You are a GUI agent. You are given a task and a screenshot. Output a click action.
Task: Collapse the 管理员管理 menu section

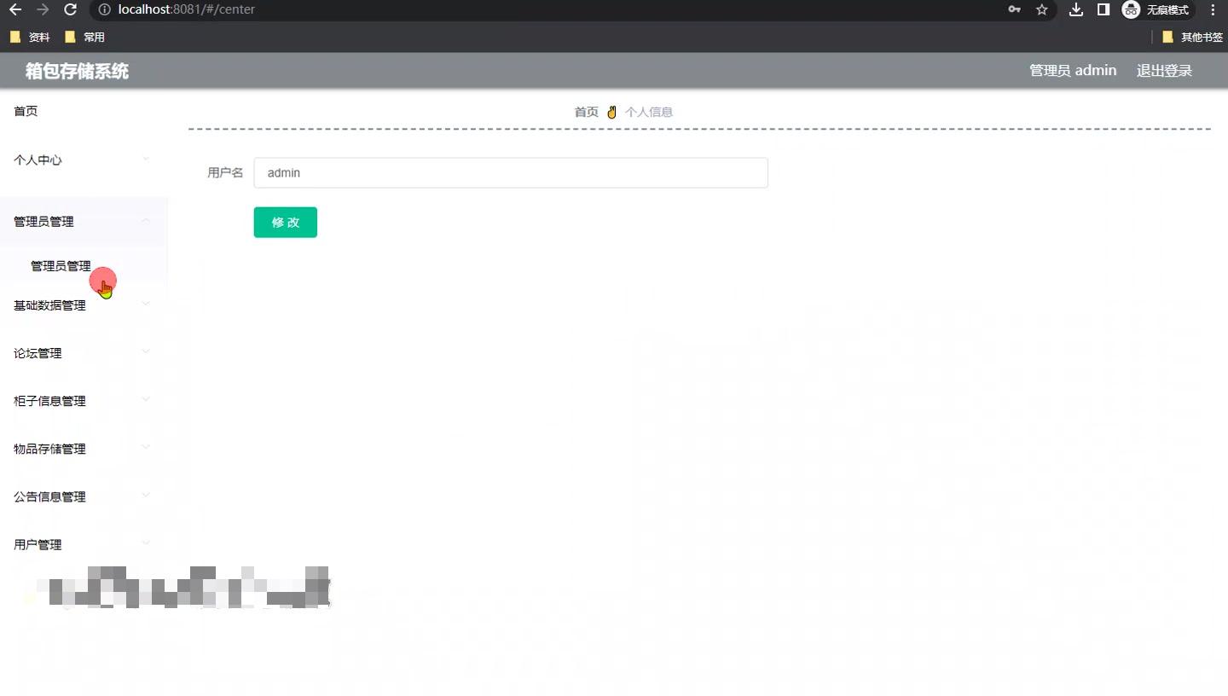(81, 221)
